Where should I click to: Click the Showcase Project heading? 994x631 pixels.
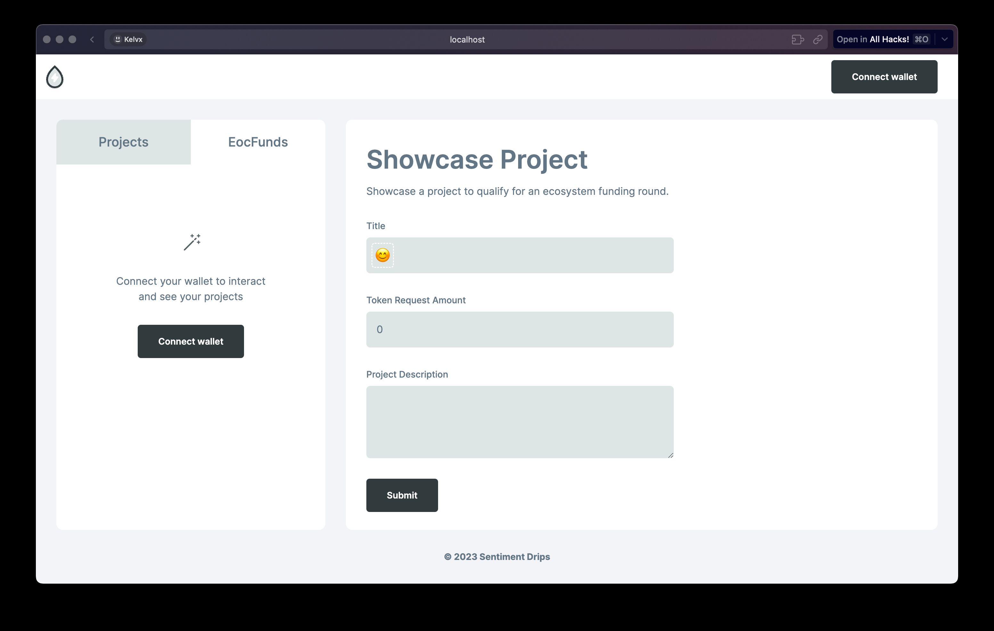coord(477,160)
